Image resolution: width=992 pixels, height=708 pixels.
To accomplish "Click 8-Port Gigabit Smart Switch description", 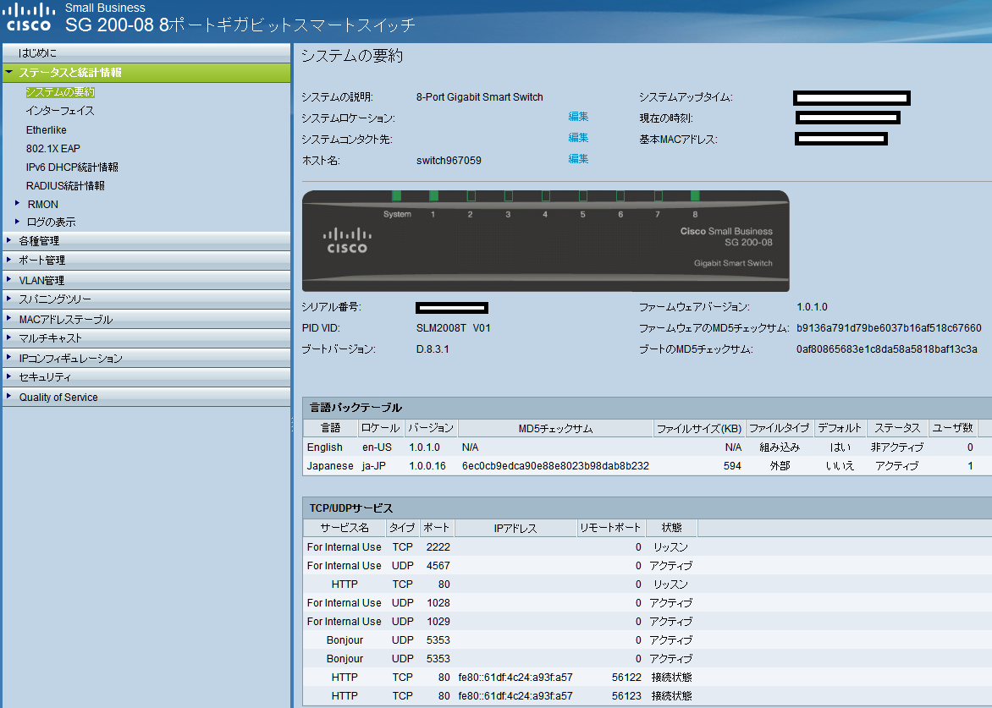I will (480, 96).
